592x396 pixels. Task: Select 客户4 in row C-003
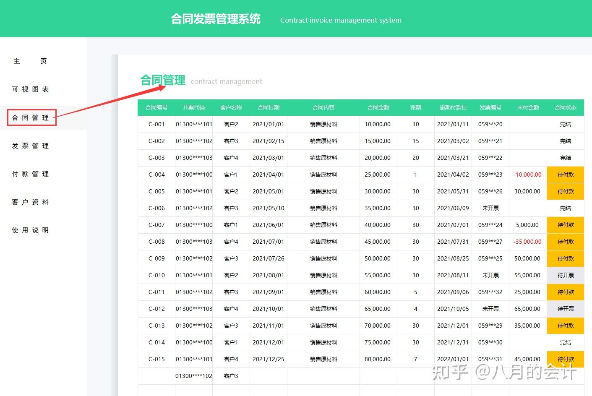point(231,158)
